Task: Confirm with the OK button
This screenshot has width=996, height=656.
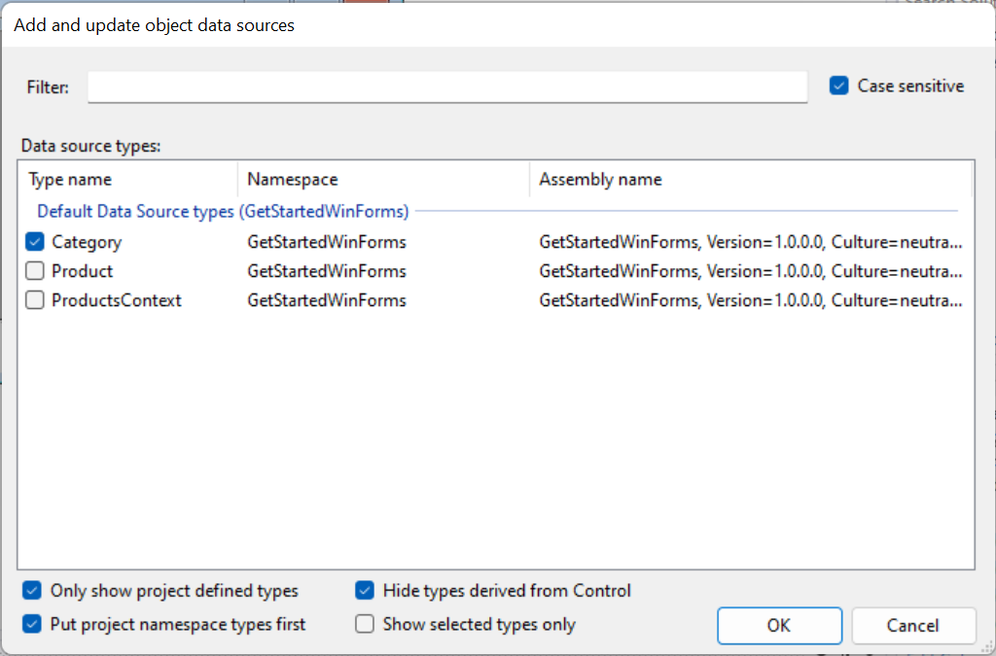Action: pos(779,625)
